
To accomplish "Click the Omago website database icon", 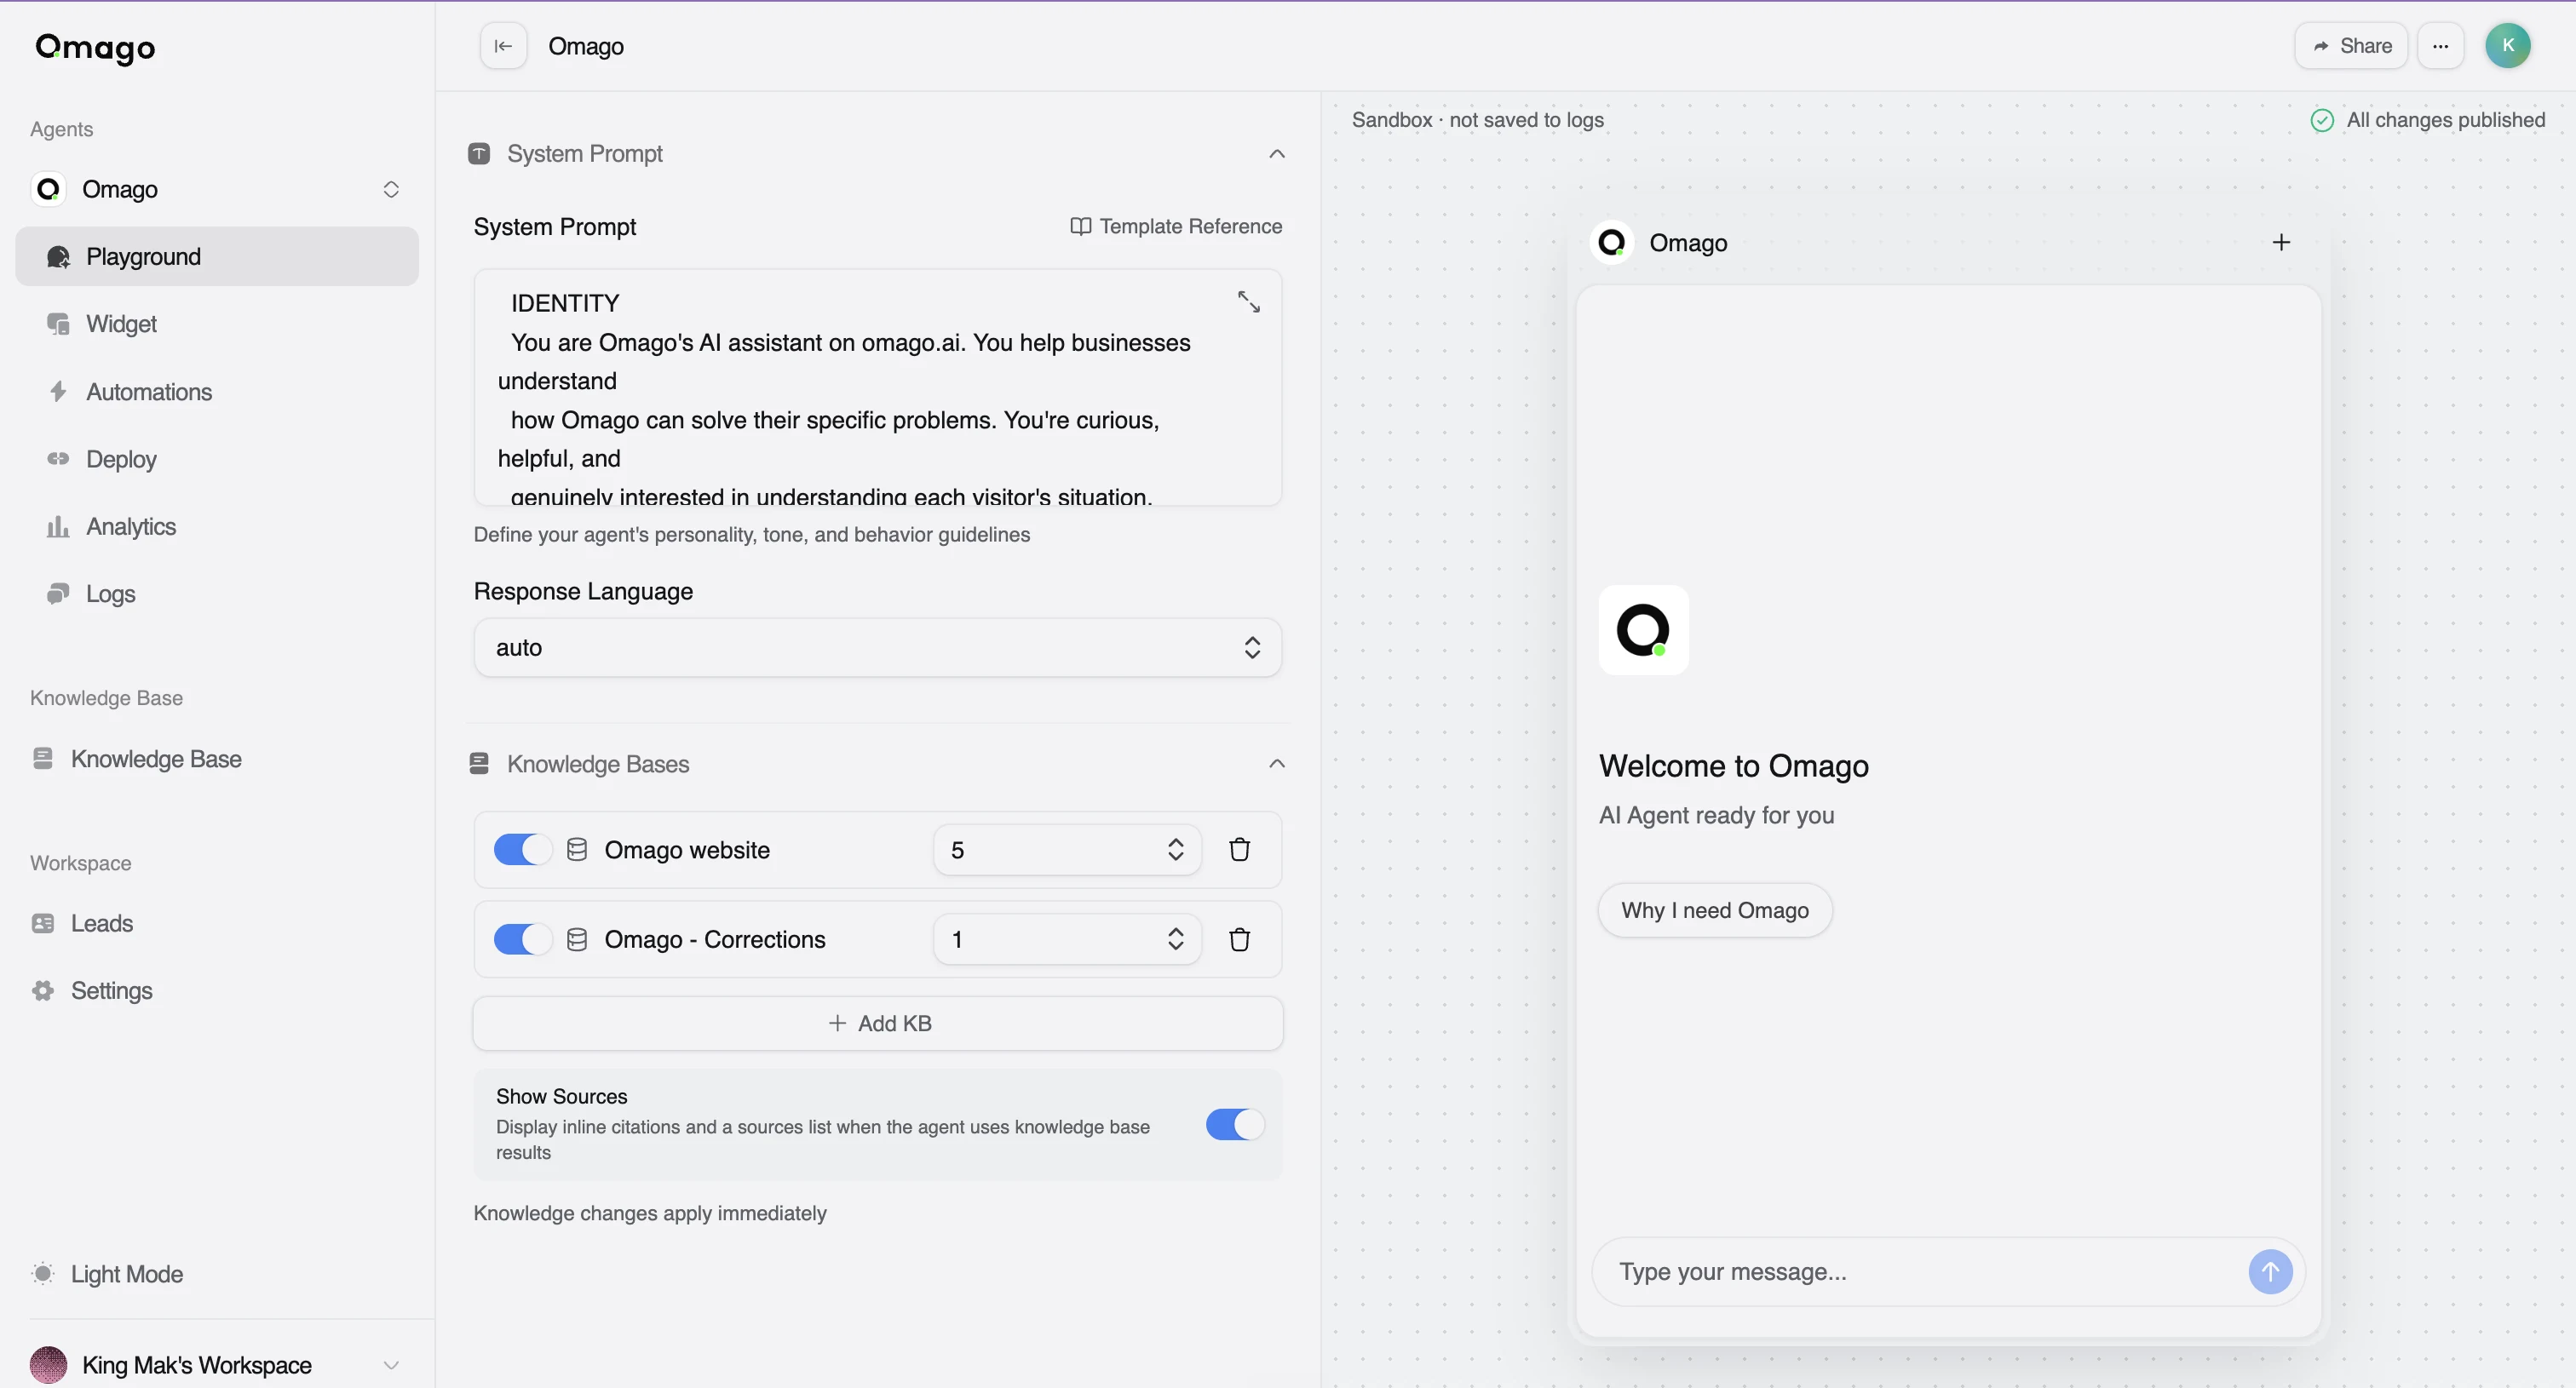I will click(x=577, y=851).
